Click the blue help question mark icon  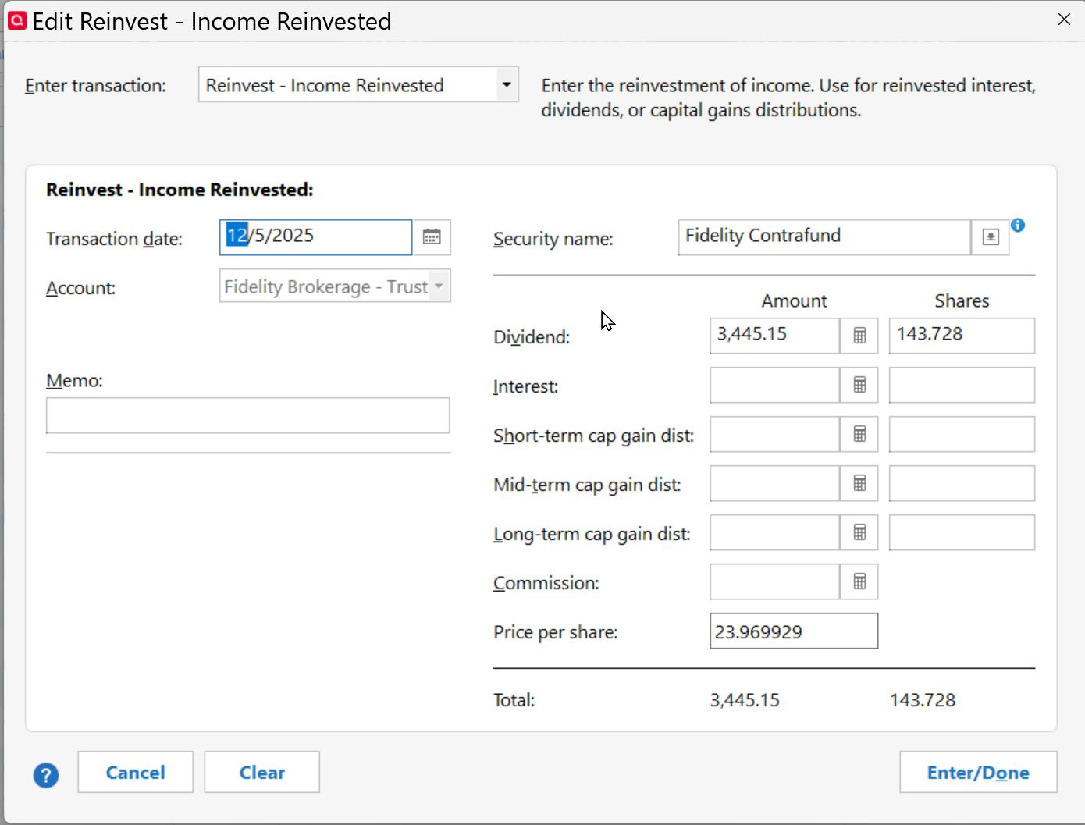46,775
